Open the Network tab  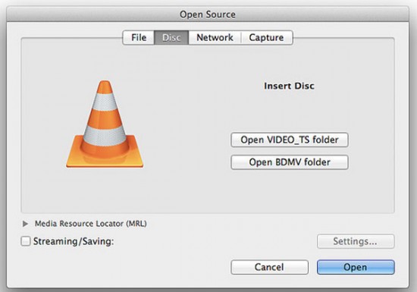215,37
